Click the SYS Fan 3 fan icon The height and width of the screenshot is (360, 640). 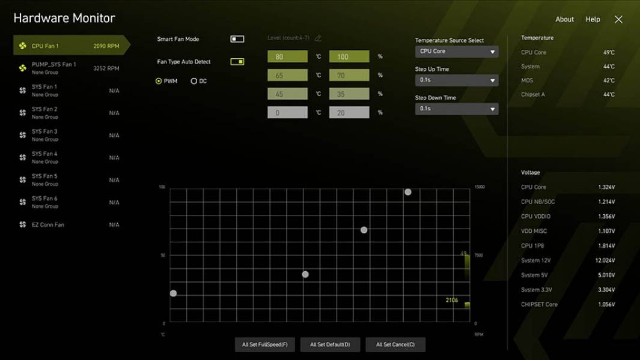pos(23,135)
